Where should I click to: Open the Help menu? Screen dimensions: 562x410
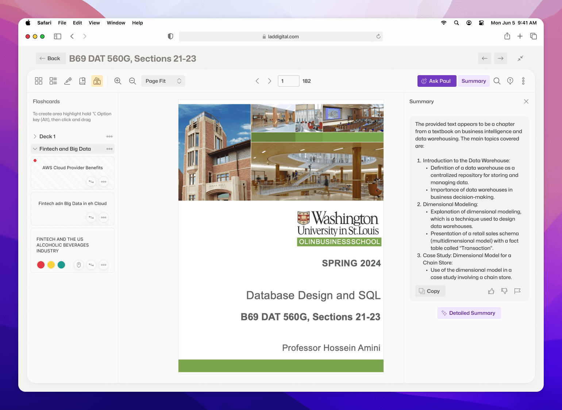138,23
